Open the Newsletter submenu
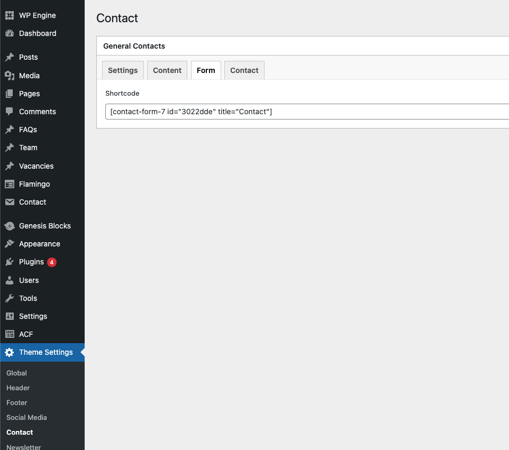Viewport: 509px width, 450px height. pos(24,447)
